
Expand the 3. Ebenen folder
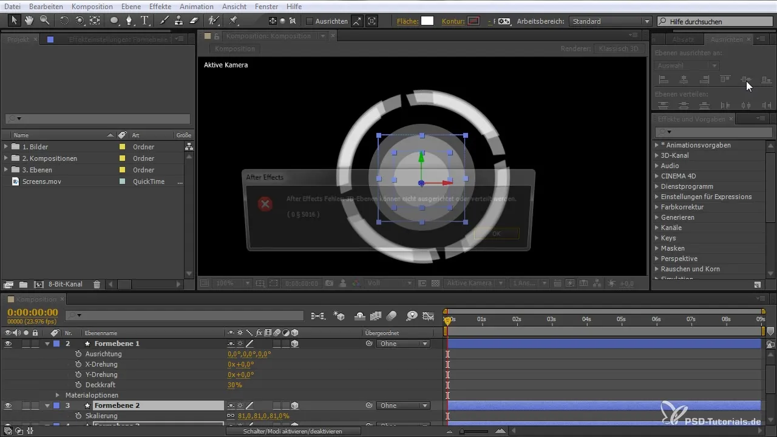[x=6, y=170]
